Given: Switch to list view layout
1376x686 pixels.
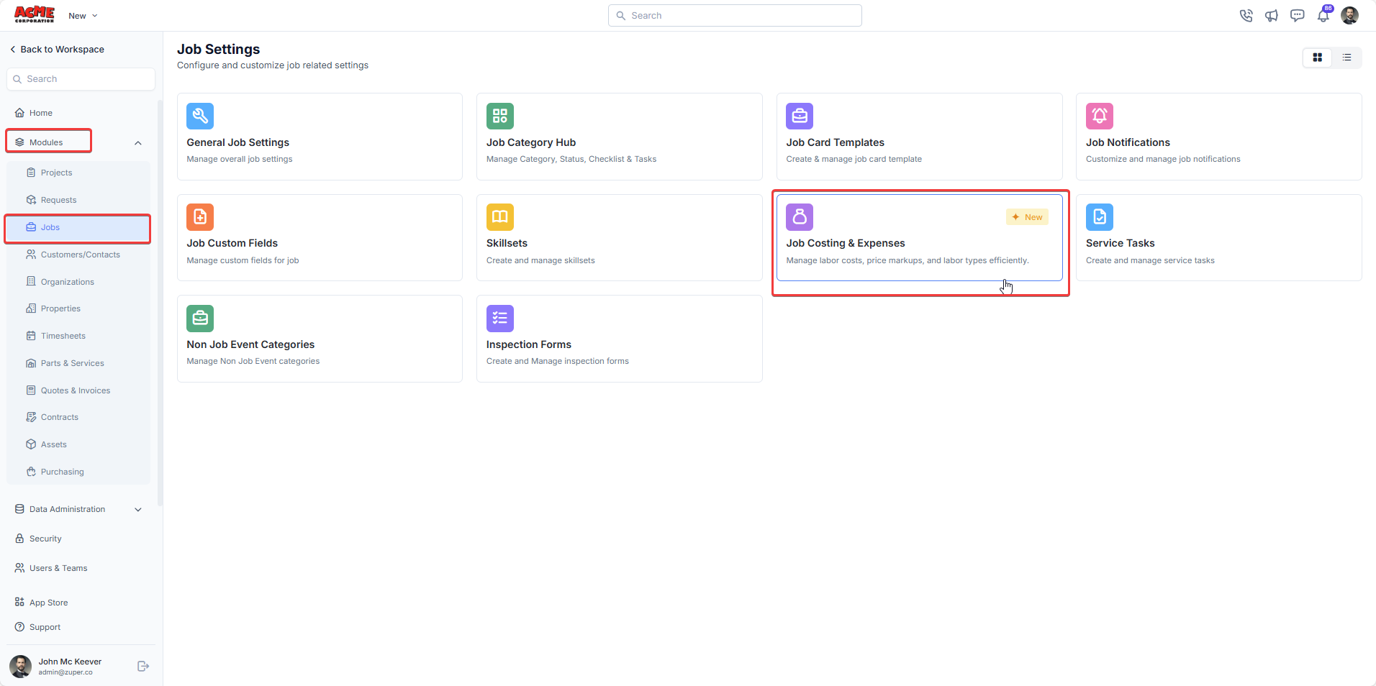Looking at the screenshot, I should (x=1347, y=58).
